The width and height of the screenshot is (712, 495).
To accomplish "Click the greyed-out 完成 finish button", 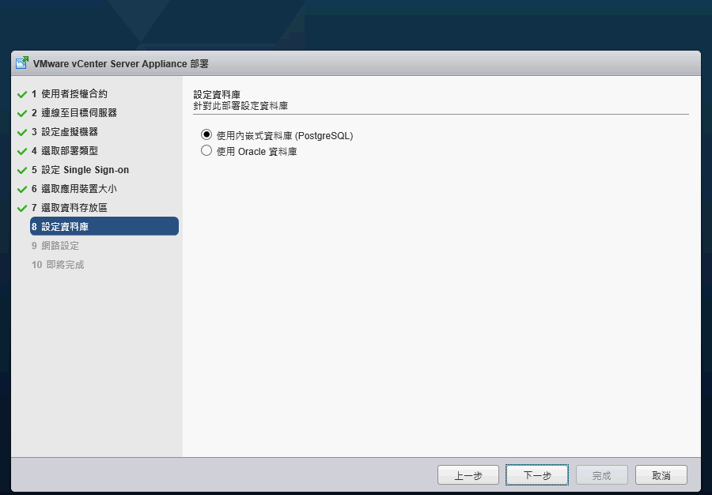I will click(602, 475).
